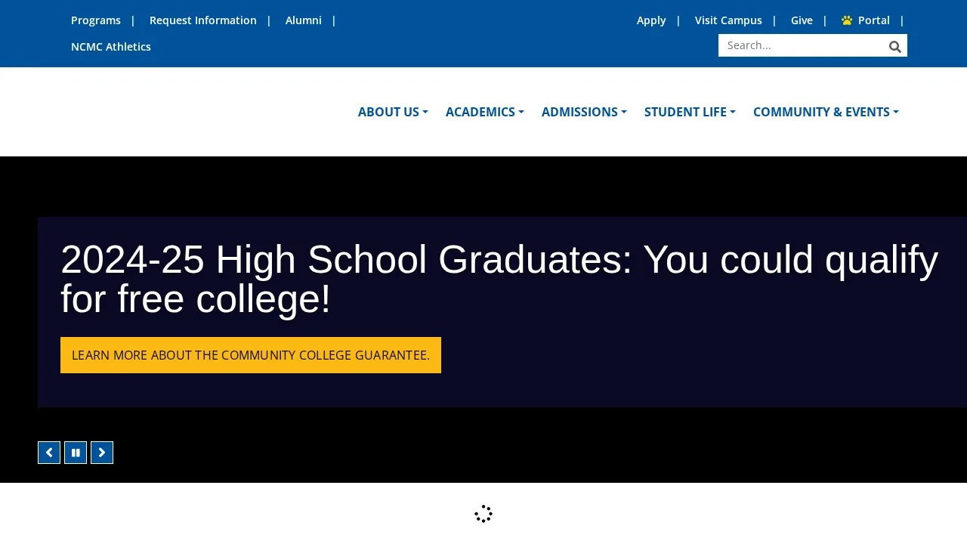Learn more about the Community College Guarantee
Image resolution: width=967 pixels, height=544 pixels.
251,355
